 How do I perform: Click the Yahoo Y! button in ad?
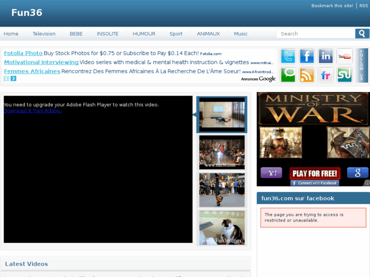271,173
